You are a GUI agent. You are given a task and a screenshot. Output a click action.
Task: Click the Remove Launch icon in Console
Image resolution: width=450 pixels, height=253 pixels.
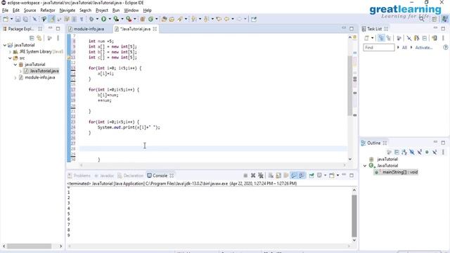pyautogui.click(x=253, y=176)
